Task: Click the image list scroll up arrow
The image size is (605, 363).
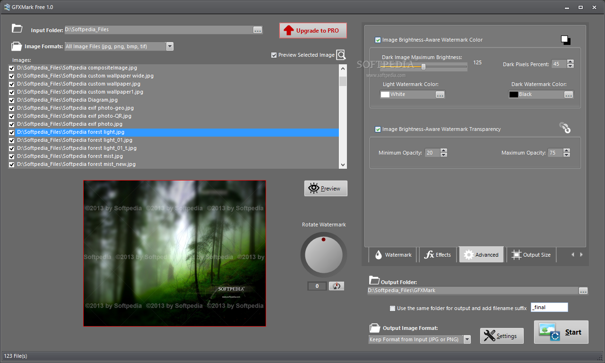Action: 343,68
